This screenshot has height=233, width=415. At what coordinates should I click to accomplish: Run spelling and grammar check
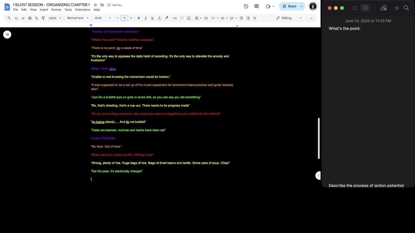(x=37, y=18)
